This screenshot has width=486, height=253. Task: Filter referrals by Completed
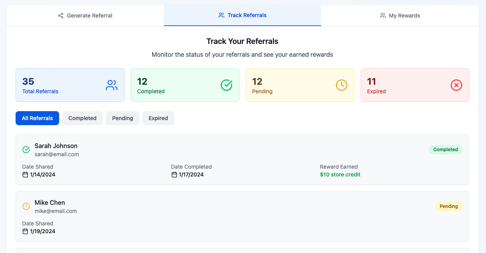click(82, 118)
